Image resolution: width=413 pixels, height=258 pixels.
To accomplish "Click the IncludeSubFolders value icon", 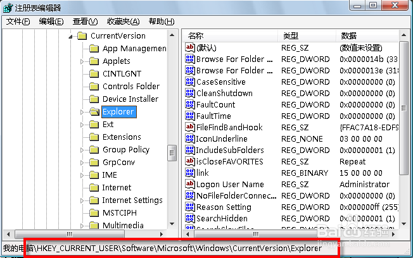I will 190,150.
